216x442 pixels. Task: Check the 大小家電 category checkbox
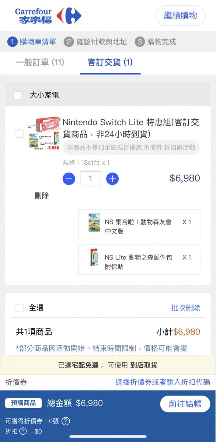point(17,95)
